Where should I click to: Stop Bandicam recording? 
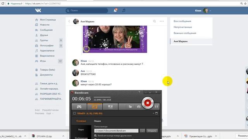click(x=148, y=103)
